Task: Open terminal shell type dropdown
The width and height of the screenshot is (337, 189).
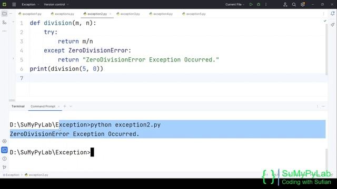Action: (x=71, y=106)
